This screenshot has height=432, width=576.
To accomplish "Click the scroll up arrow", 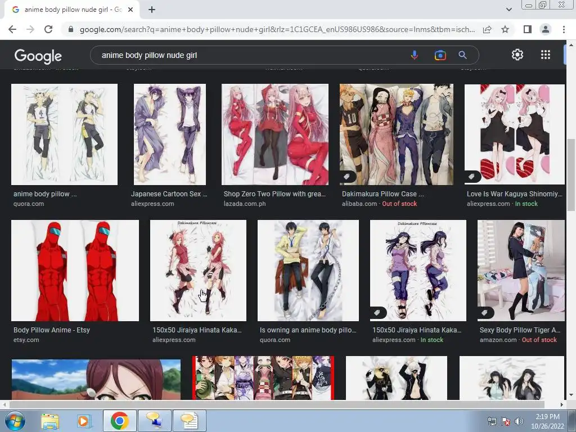I will tap(571, 44).
